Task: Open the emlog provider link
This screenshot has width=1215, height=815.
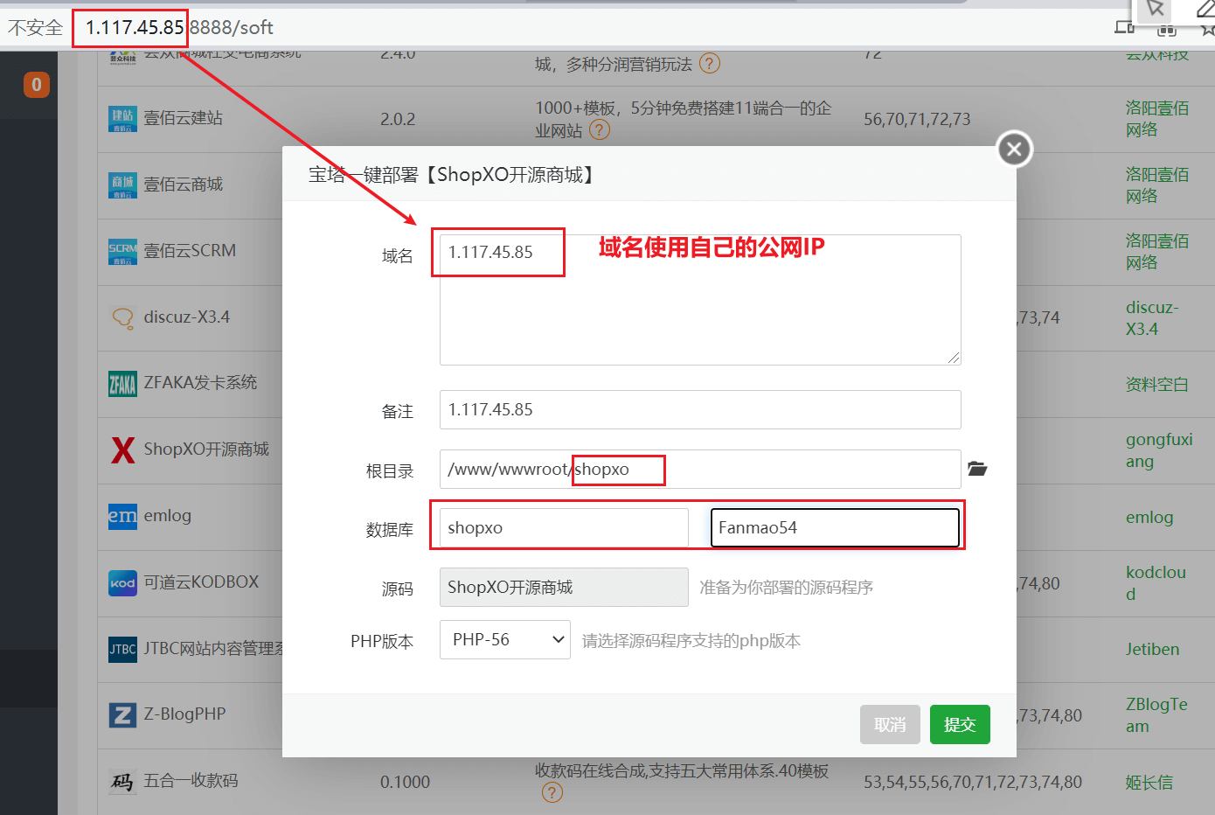Action: point(1149,518)
